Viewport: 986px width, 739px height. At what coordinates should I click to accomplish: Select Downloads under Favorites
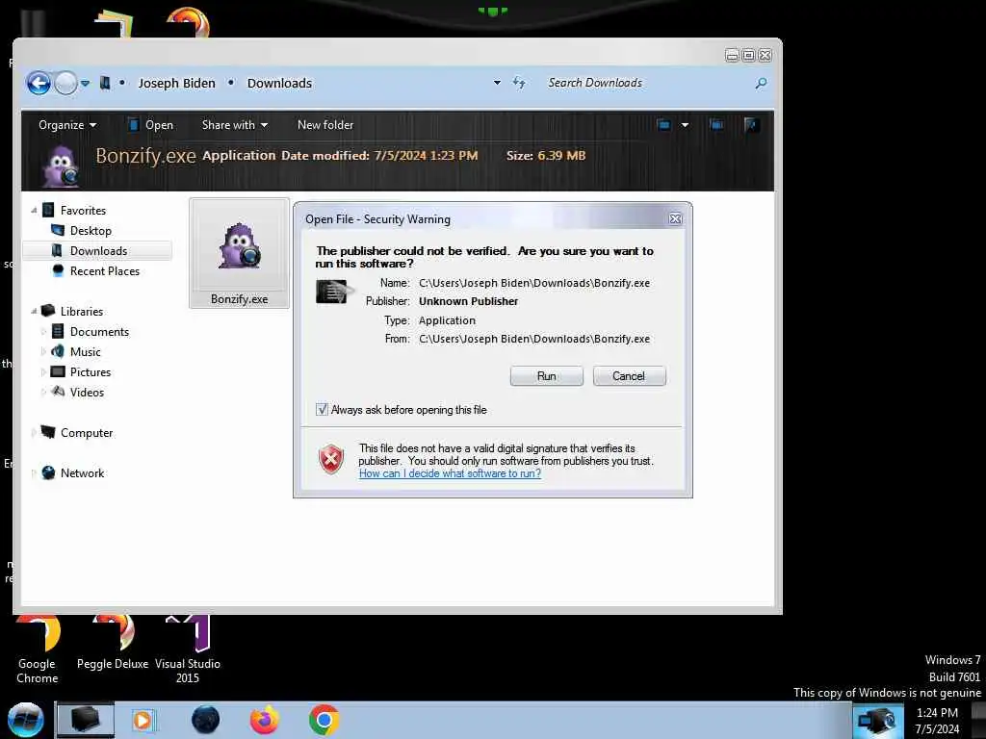pos(99,251)
